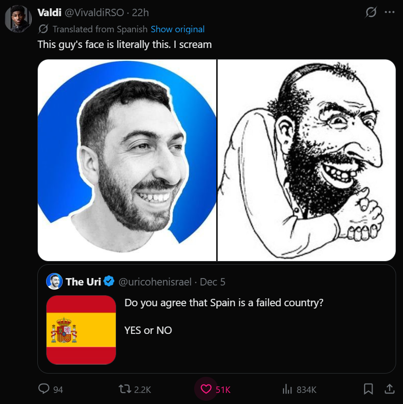
Task: Open the left attached photo with blue circle
Action: click(127, 160)
